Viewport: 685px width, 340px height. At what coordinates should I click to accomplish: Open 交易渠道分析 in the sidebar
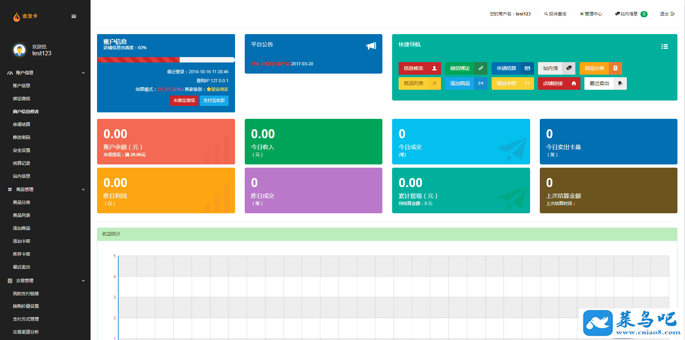[x=26, y=332]
